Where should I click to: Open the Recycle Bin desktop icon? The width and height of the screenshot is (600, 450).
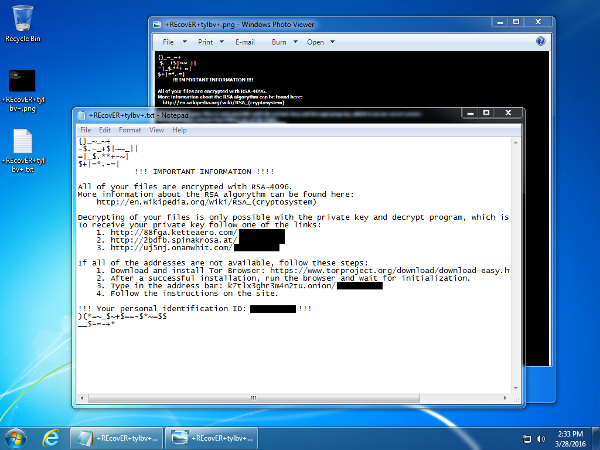(23, 23)
